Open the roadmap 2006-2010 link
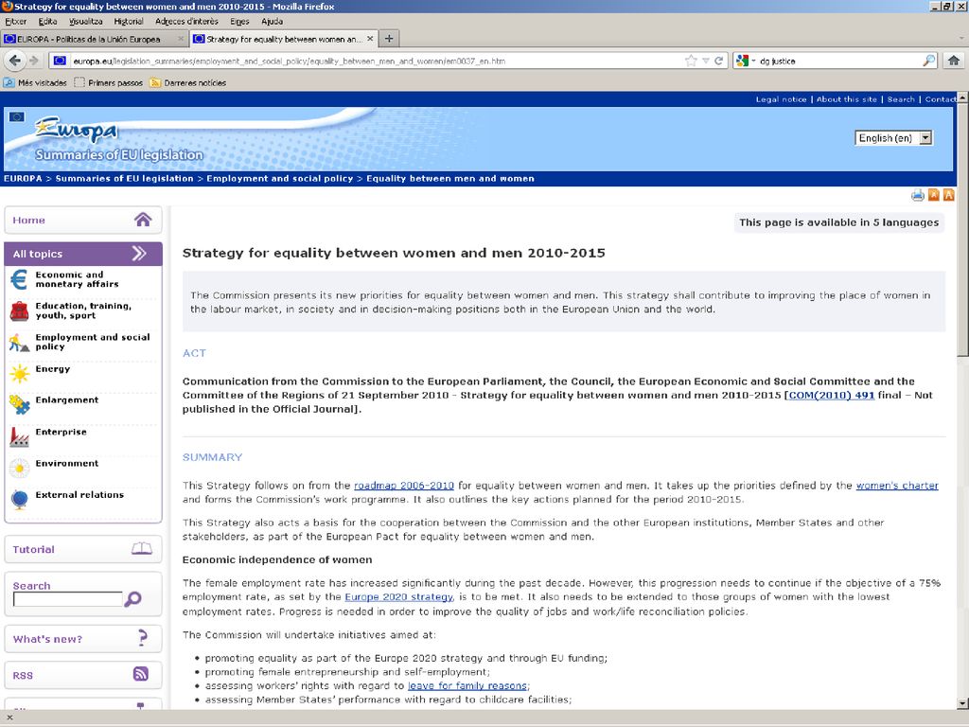 [x=403, y=486]
